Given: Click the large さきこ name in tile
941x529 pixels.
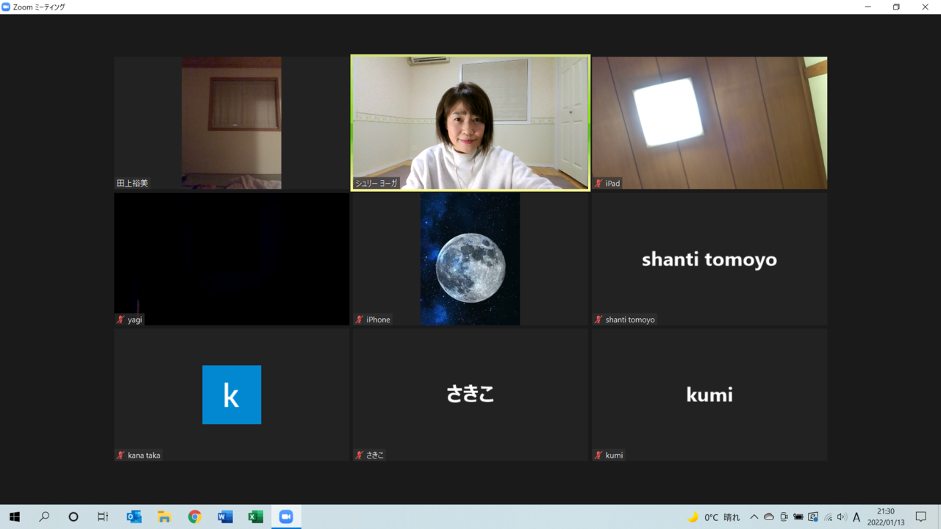Looking at the screenshot, I should (x=470, y=395).
